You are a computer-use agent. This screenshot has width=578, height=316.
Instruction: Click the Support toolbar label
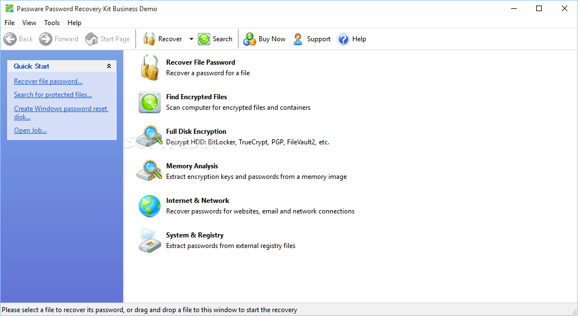point(319,39)
